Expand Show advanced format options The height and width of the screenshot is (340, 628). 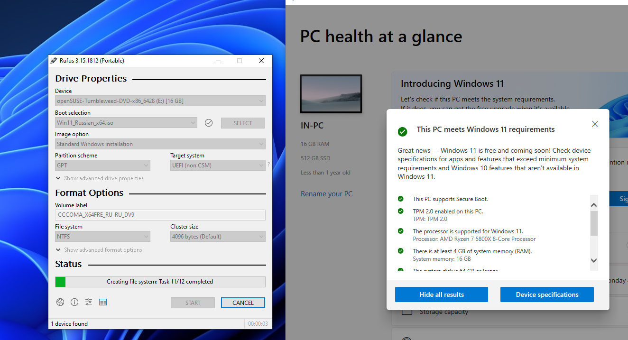pyautogui.click(x=99, y=250)
